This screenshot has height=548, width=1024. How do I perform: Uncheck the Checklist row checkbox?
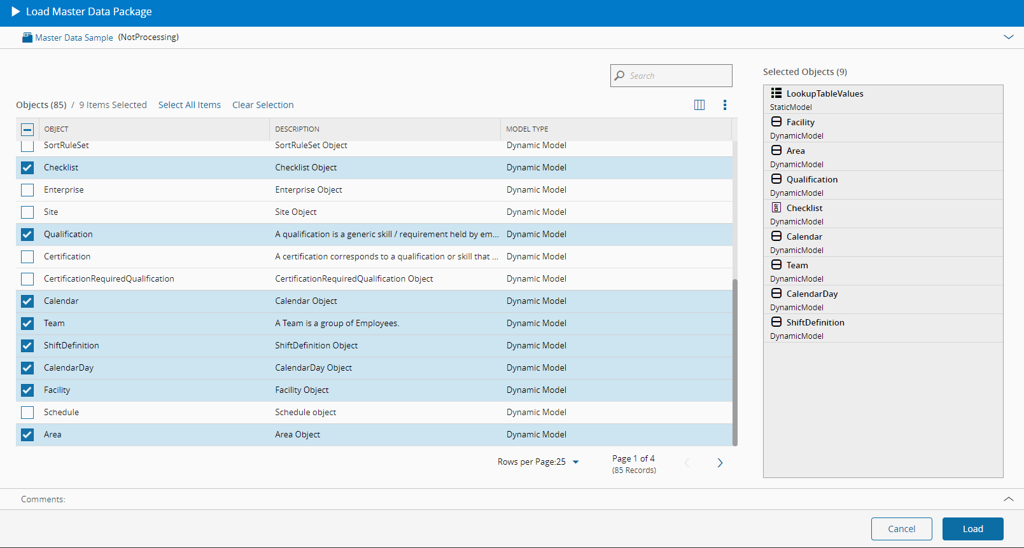(27, 168)
